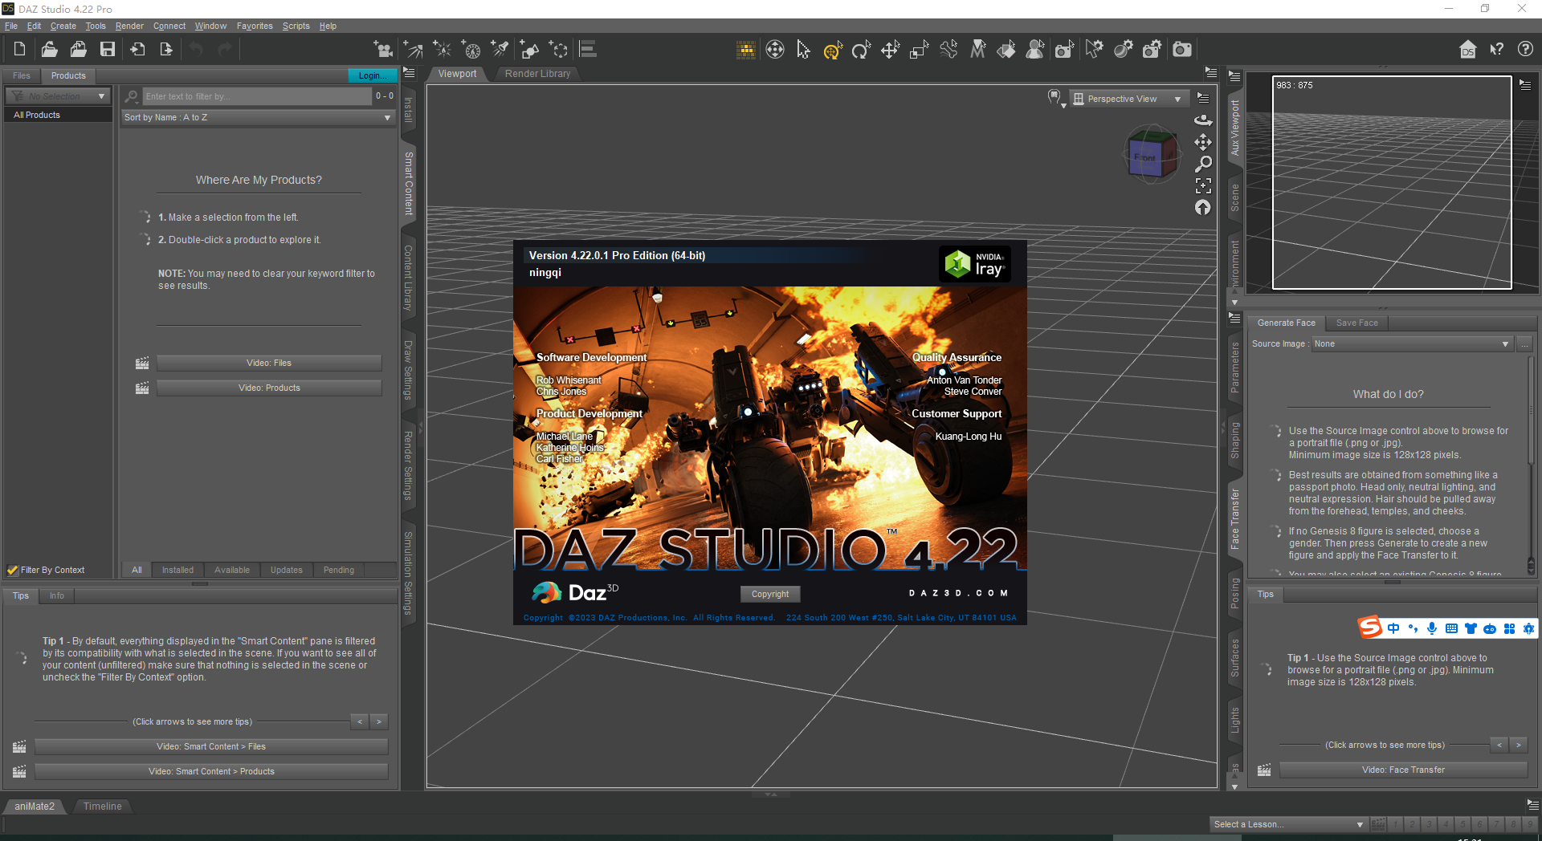
Task: Click the view cube Front face
Action: 1144,157
